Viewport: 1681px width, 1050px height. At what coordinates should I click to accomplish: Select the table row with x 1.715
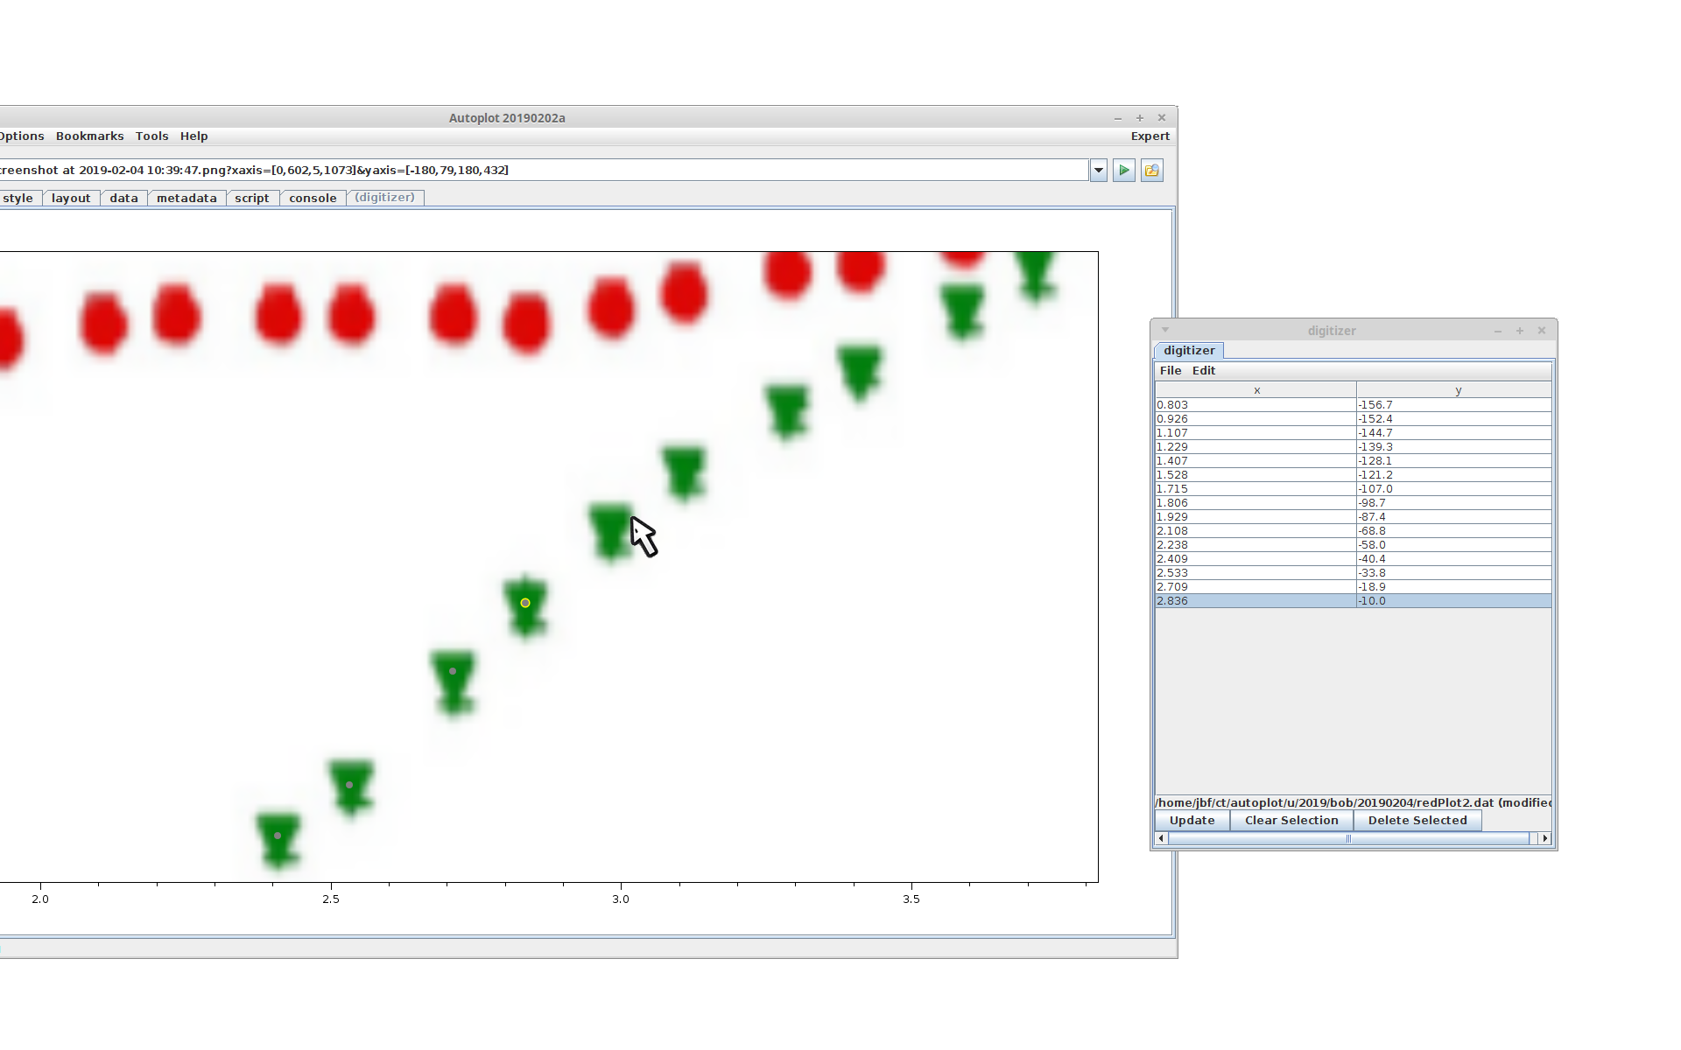point(1354,489)
